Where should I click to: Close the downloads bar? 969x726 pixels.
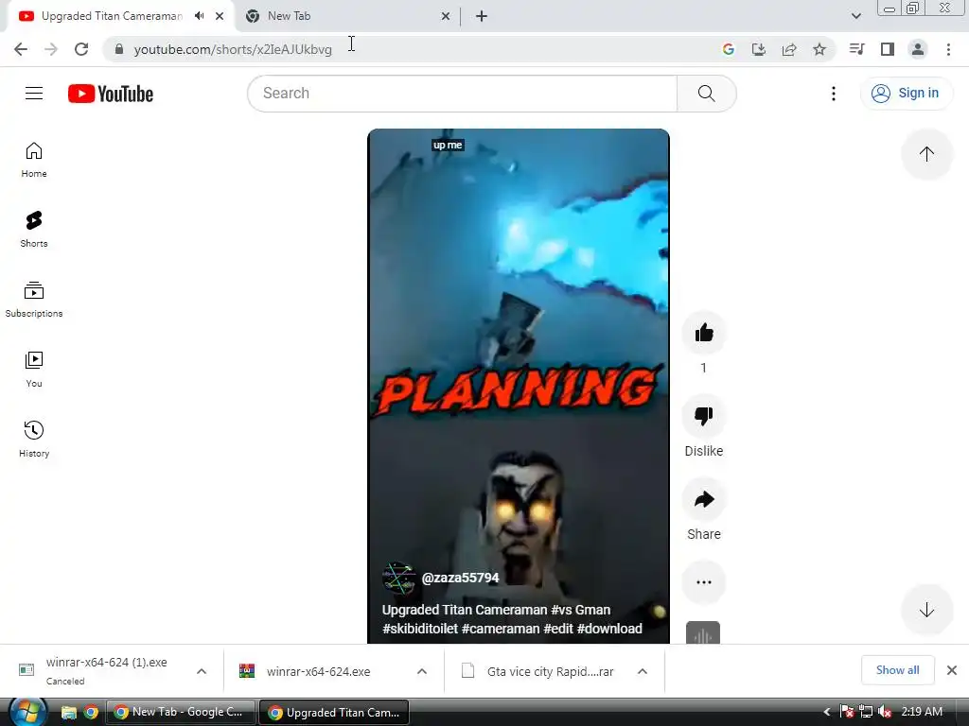point(952,670)
